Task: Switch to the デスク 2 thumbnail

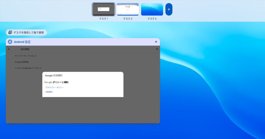Action: click(x=128, y=9)
